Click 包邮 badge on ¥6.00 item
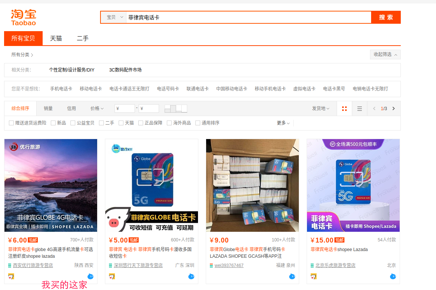Viewport: 436px width, 290px height. [33, 240]
